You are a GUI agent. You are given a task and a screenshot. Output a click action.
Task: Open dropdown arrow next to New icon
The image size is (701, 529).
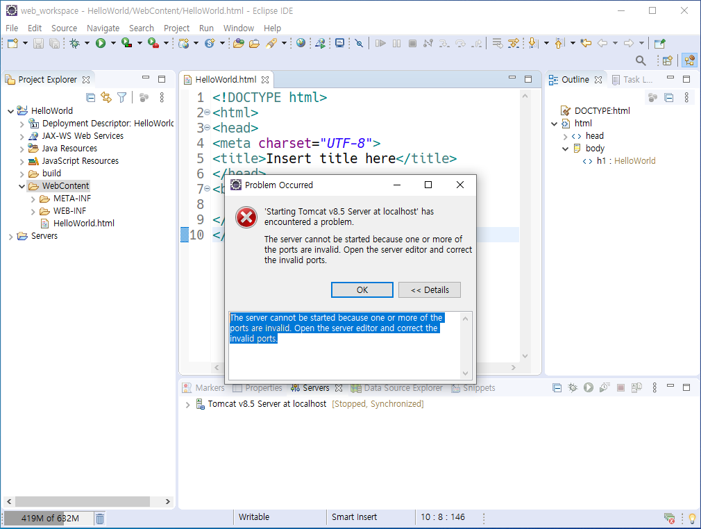tap(25, 43)
